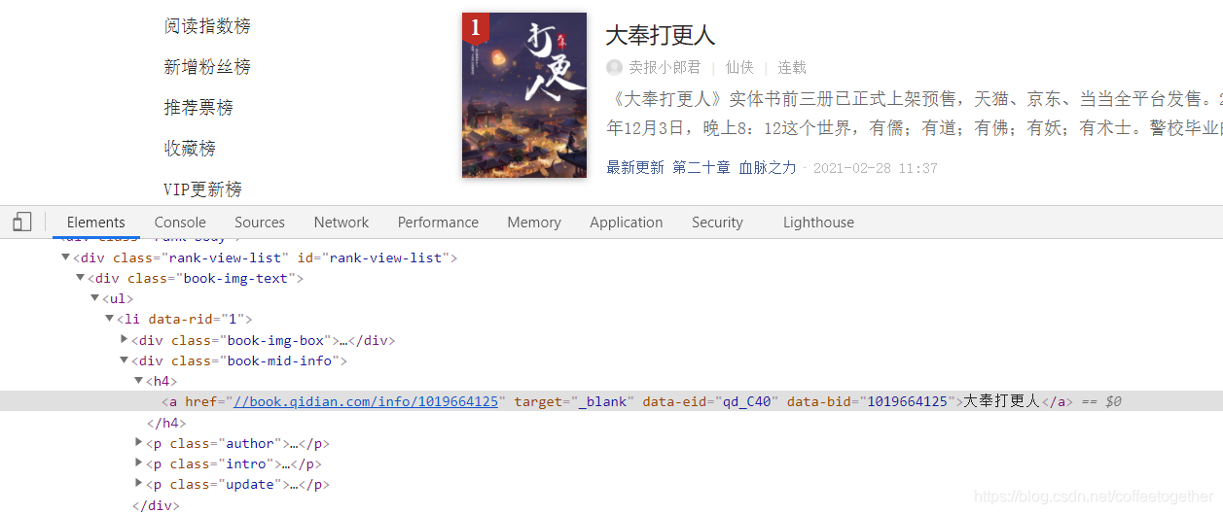Open the Application tab
This screenshot has width=1223, height=514.
(x=626, y=223)
